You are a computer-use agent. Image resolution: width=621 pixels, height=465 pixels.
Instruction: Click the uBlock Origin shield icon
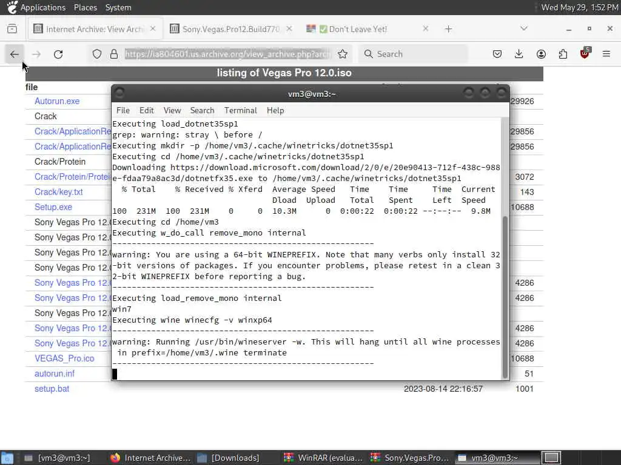585,53
